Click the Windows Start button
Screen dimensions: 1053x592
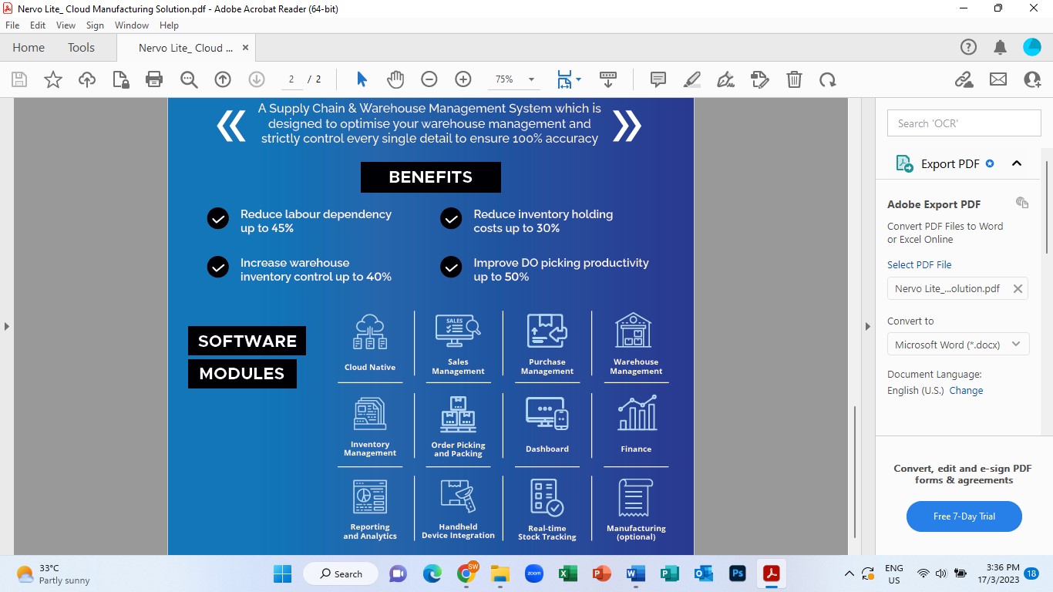[x=282, y=573]
